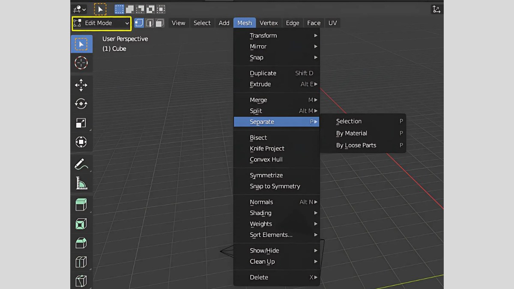The image size is (514, 289).
Task: Open the Extrude submenu entry
Action: tap(277, 84)
